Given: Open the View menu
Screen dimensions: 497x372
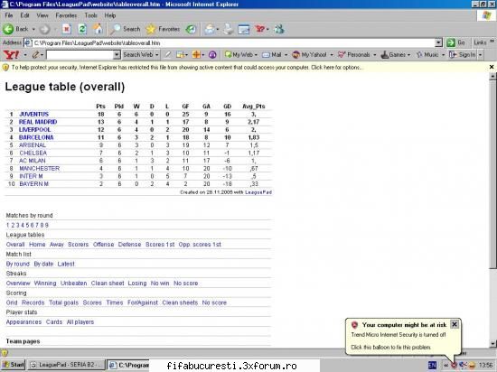Looking at the screenshot, I should (42, 15).
